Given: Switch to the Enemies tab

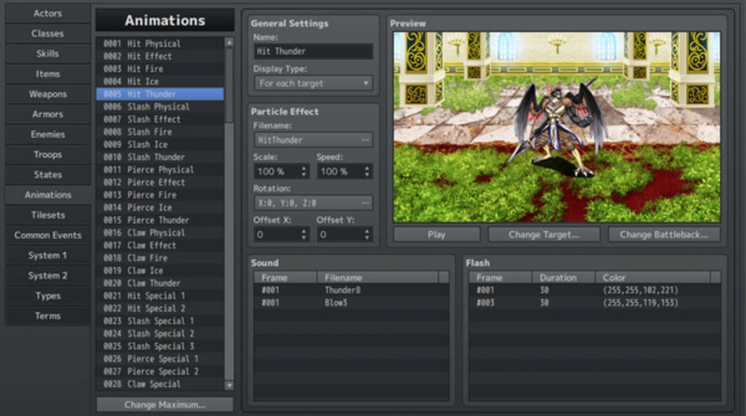Looking at the screenshot, I should point(47,134).
